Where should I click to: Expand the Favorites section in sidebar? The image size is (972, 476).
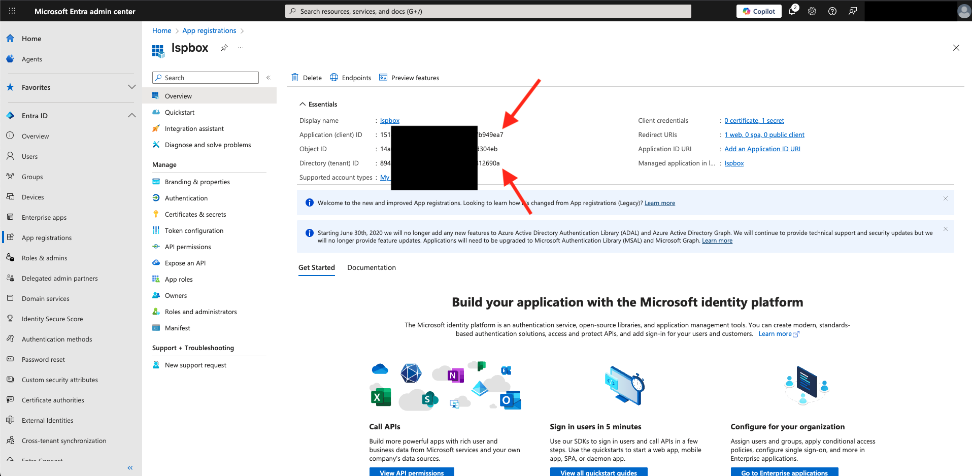tap(131, 87)
